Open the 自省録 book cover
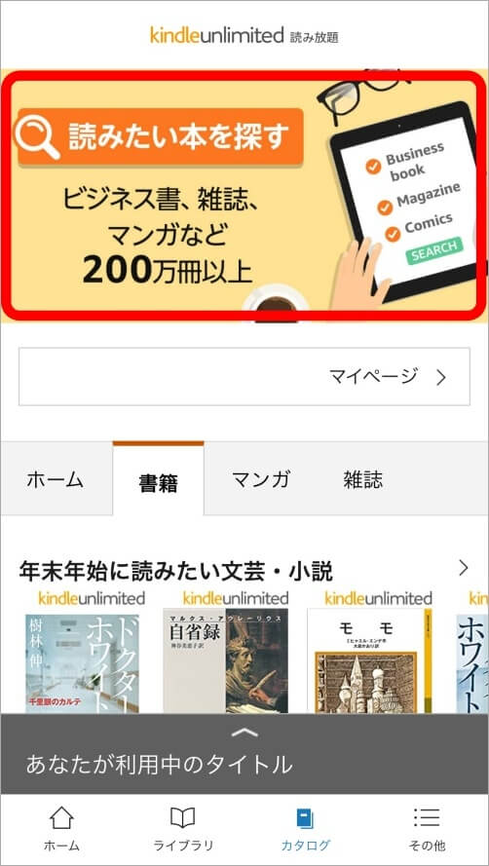The image size is (489, 866). 225,661
